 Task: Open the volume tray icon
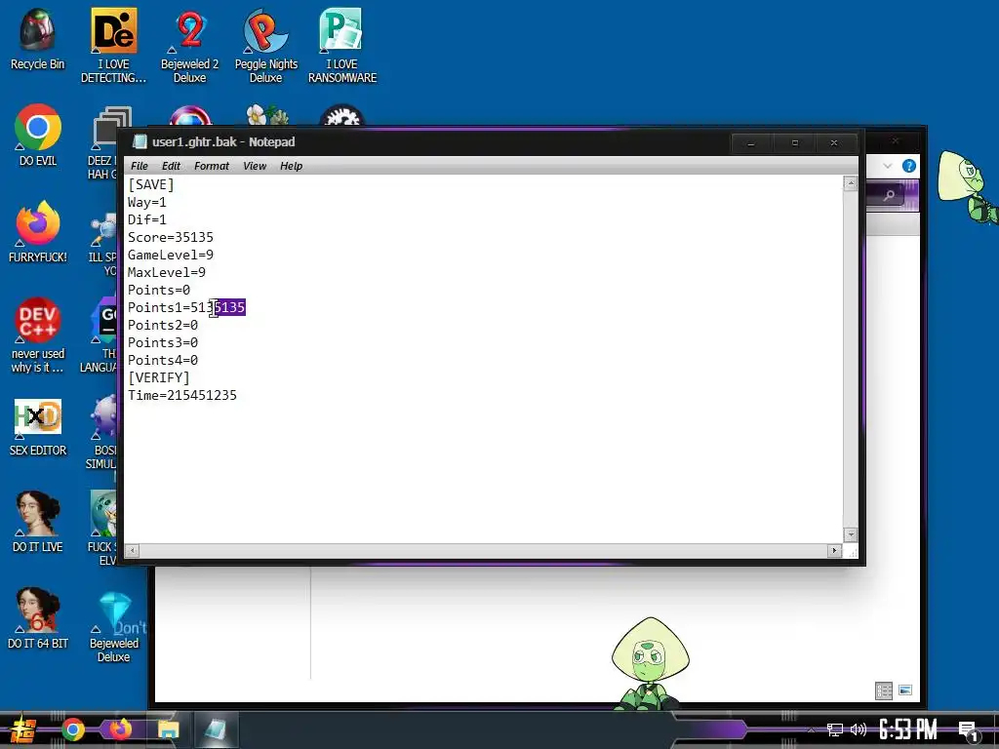click(859, 729)
